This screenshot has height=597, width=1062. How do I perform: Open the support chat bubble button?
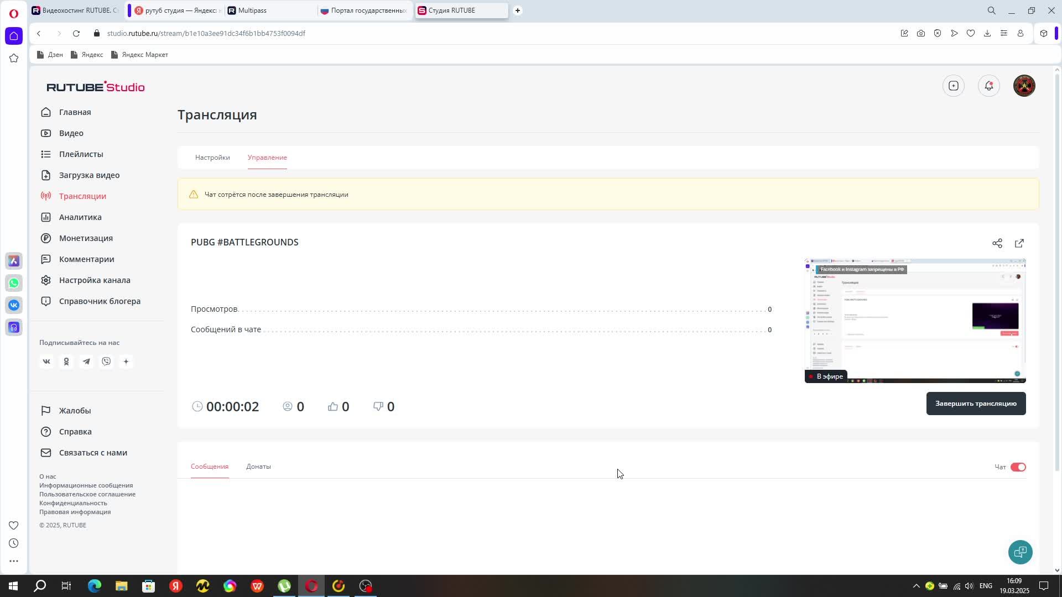[x=1020, y=552]
